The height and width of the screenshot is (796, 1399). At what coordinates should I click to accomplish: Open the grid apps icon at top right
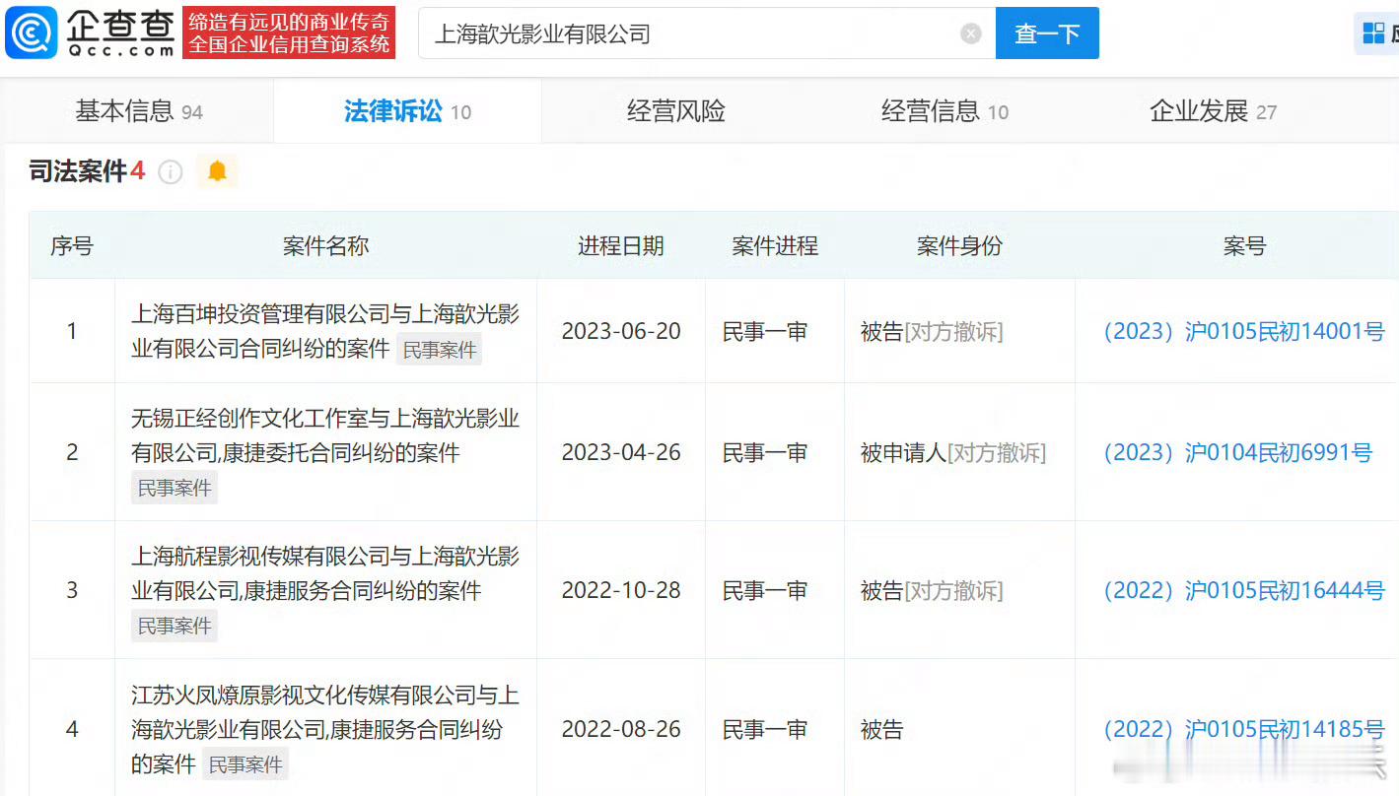[x=1374, y=33]
